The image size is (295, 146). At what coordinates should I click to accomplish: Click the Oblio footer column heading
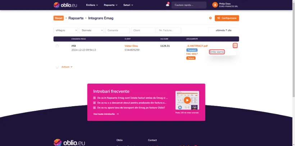pos(119,140)
